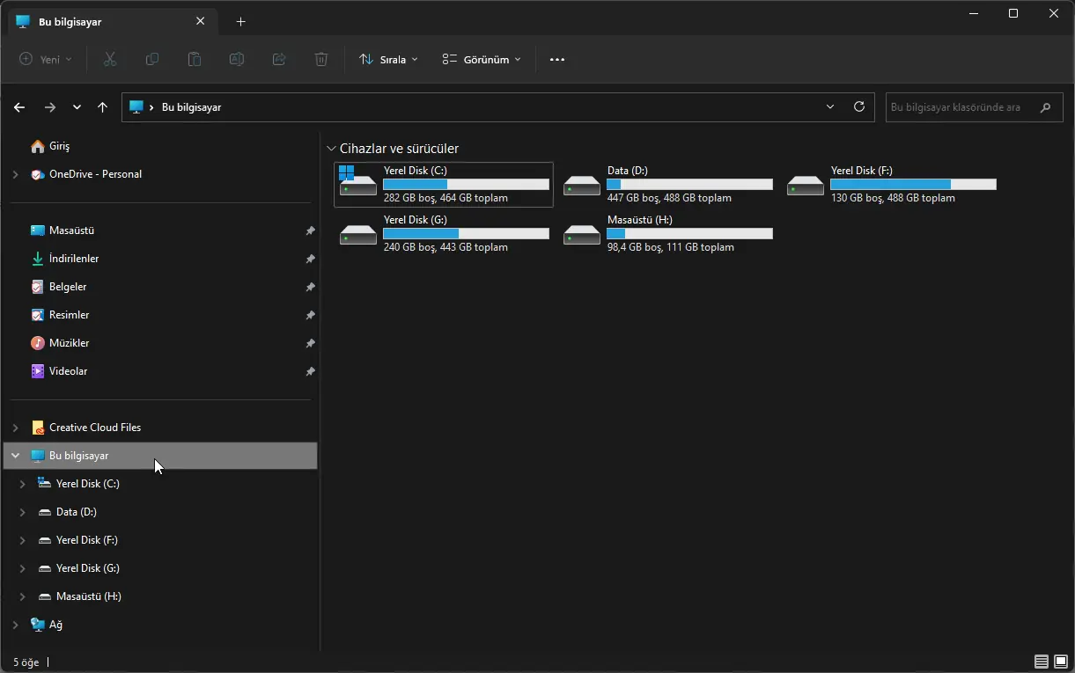Open the Görünüm layout dropdown
Image resolution: width=1075 pixels, height=673 pixels.
point(480,59)
